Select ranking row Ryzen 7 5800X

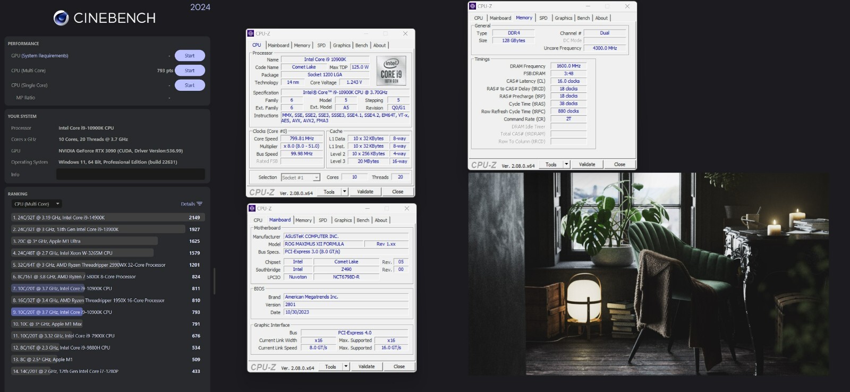[x=108, y=277]
